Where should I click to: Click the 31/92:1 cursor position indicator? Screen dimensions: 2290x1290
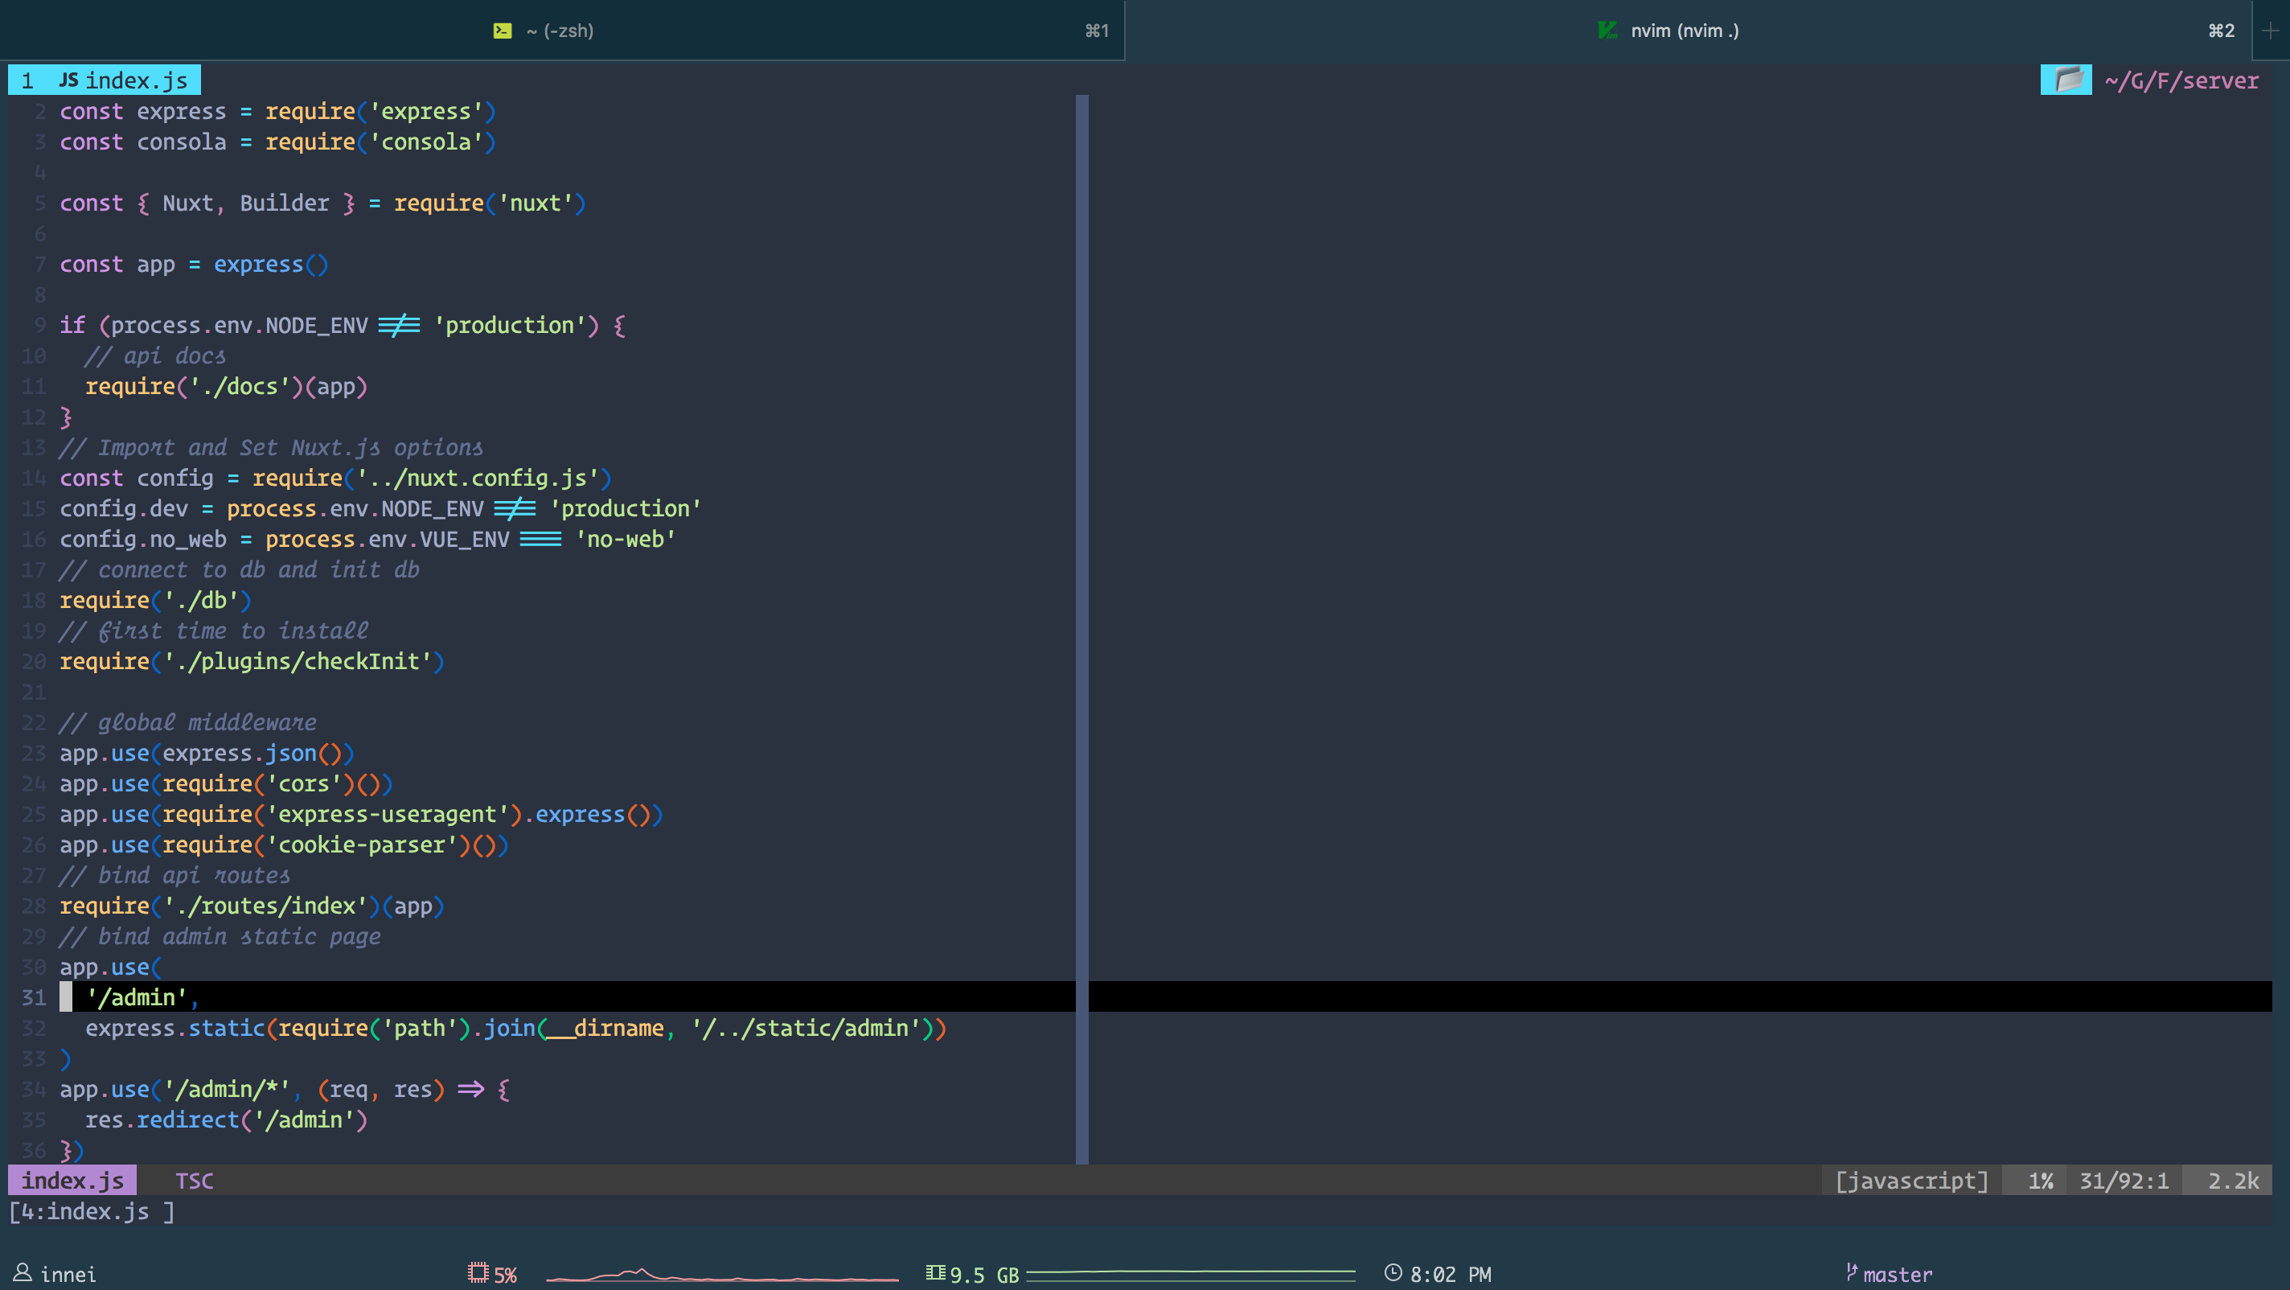(2123, 1181)
